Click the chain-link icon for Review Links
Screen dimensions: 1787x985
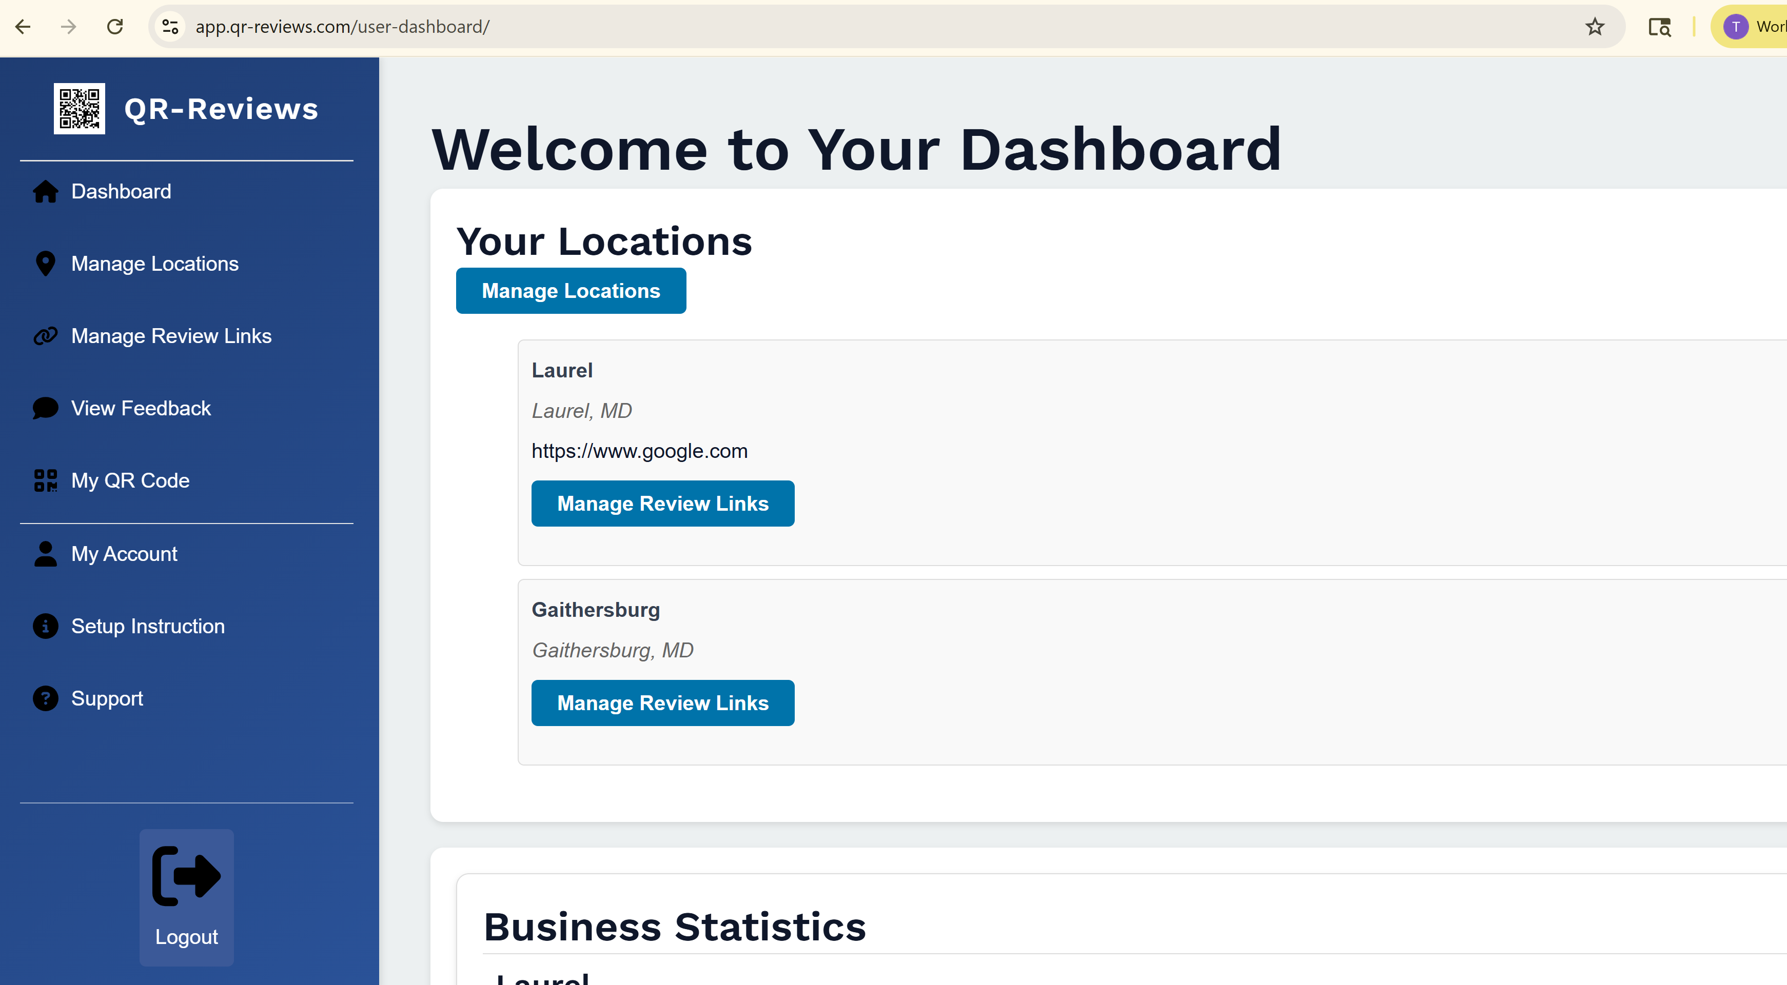point(45,336)
